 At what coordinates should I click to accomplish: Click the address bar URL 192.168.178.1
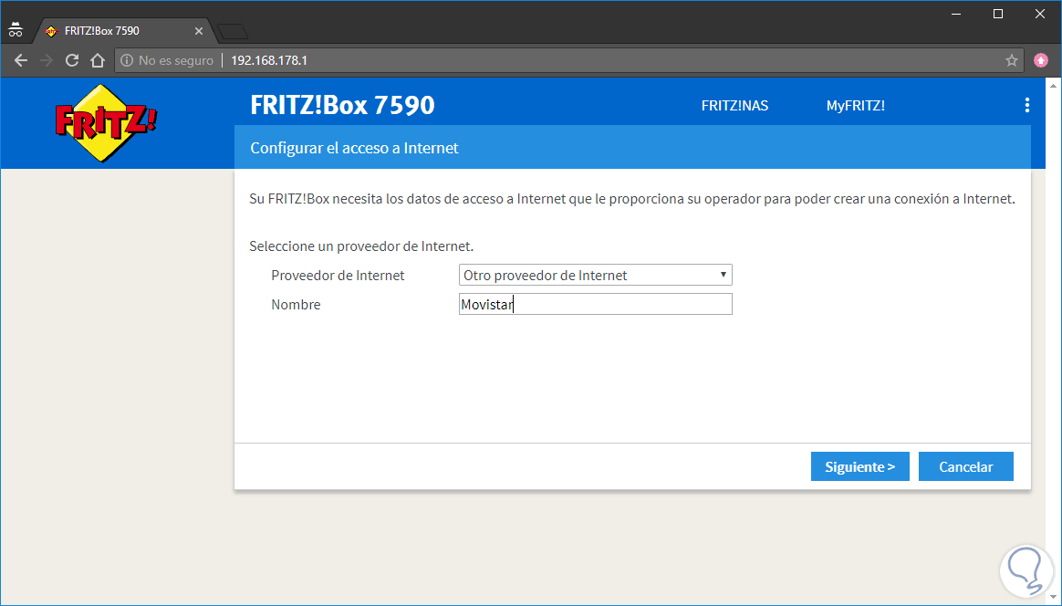coord(269,60)
